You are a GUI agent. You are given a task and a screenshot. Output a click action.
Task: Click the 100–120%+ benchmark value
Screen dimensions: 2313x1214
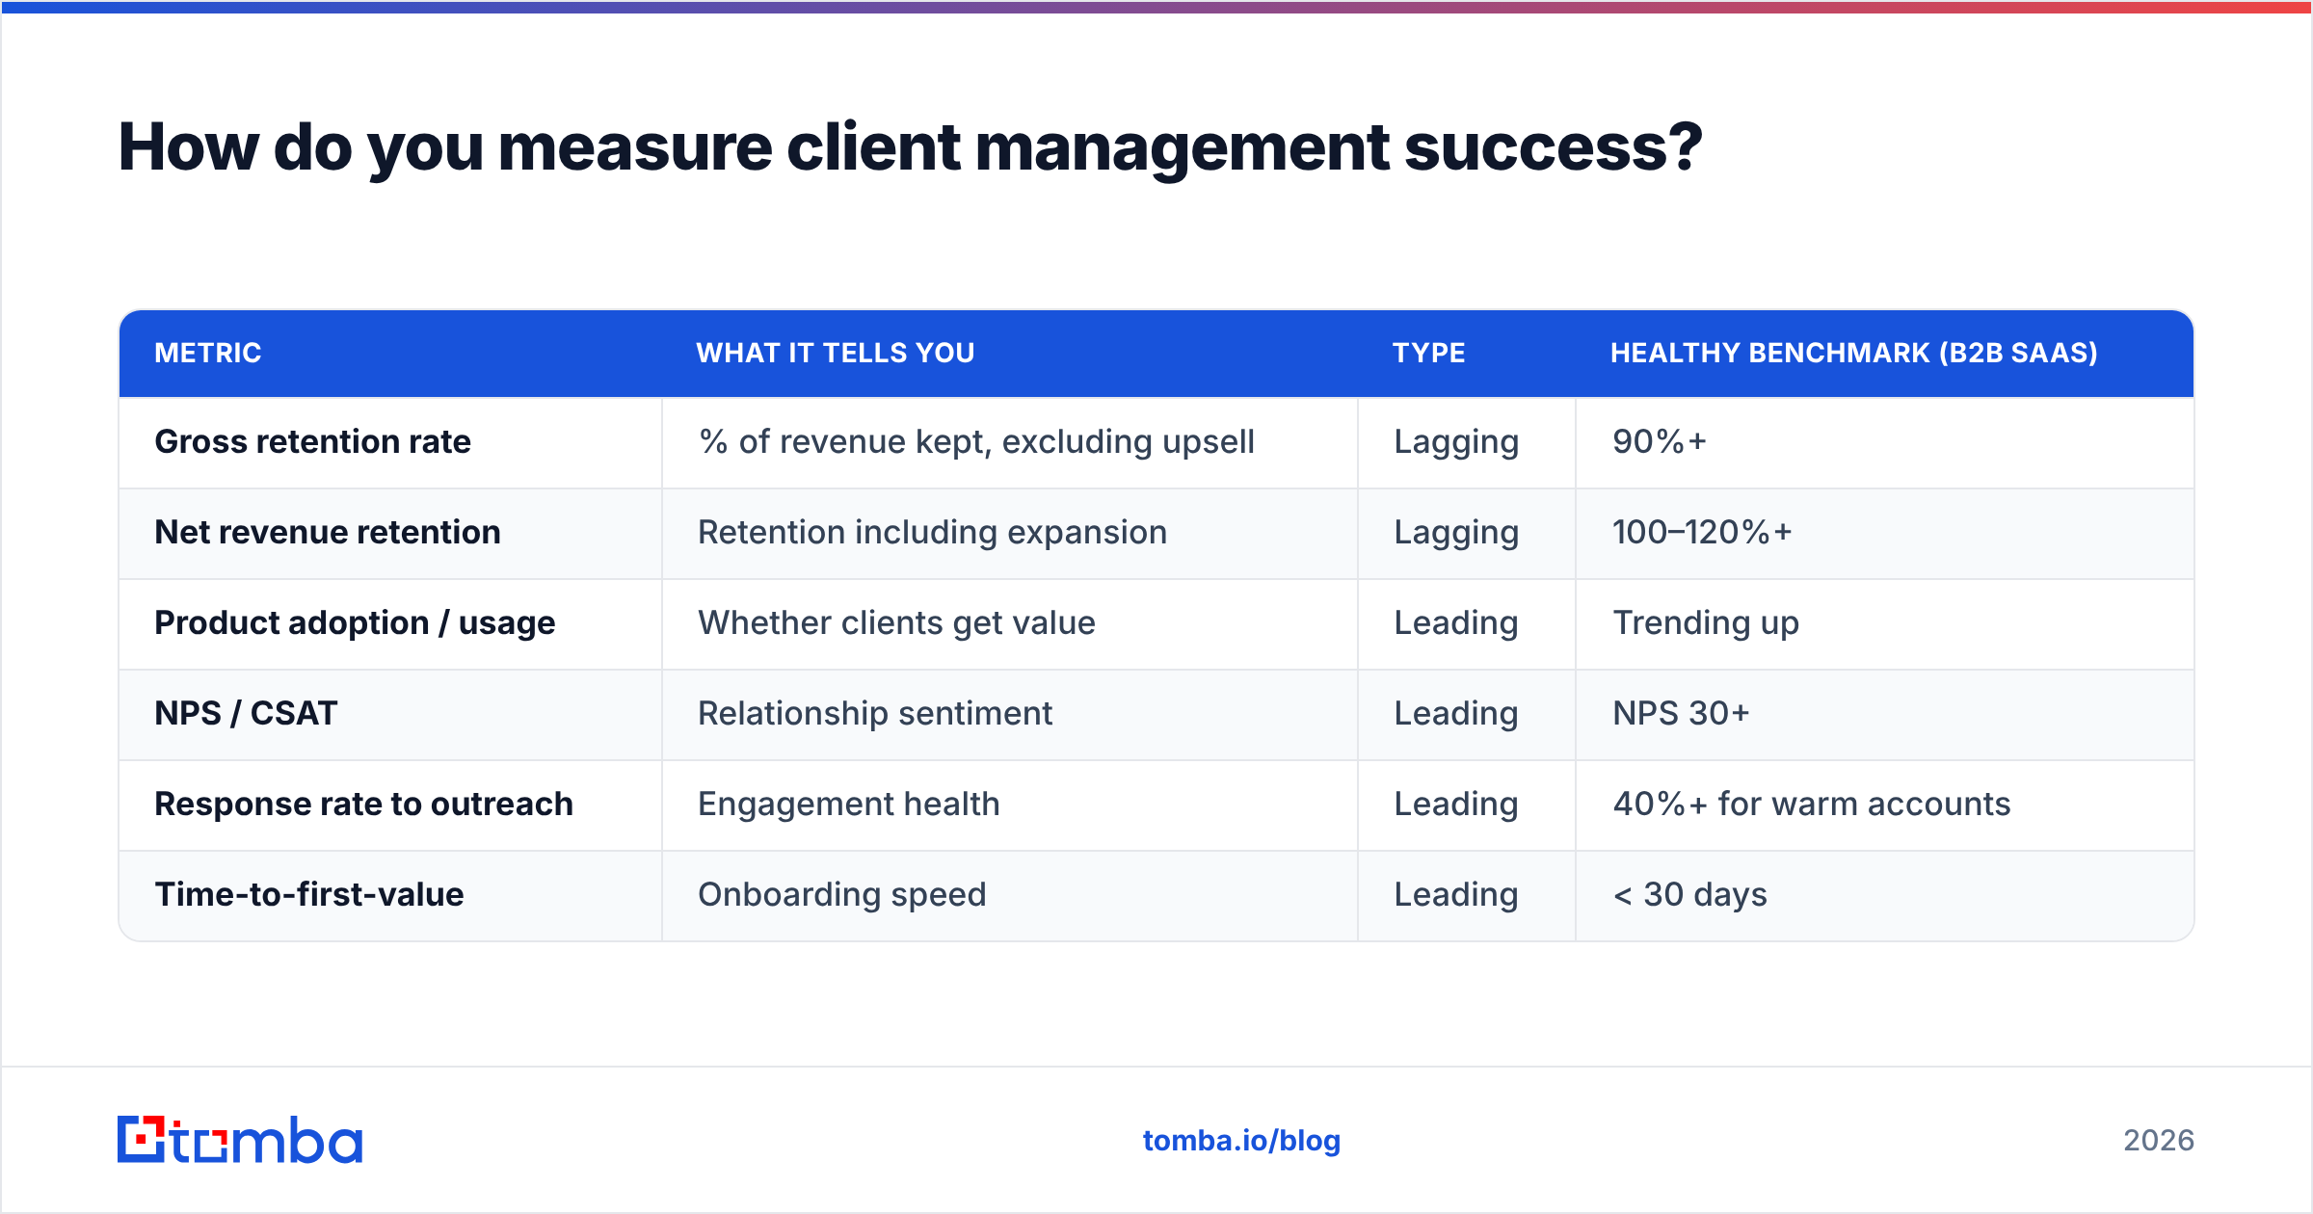coord(1702,532)
